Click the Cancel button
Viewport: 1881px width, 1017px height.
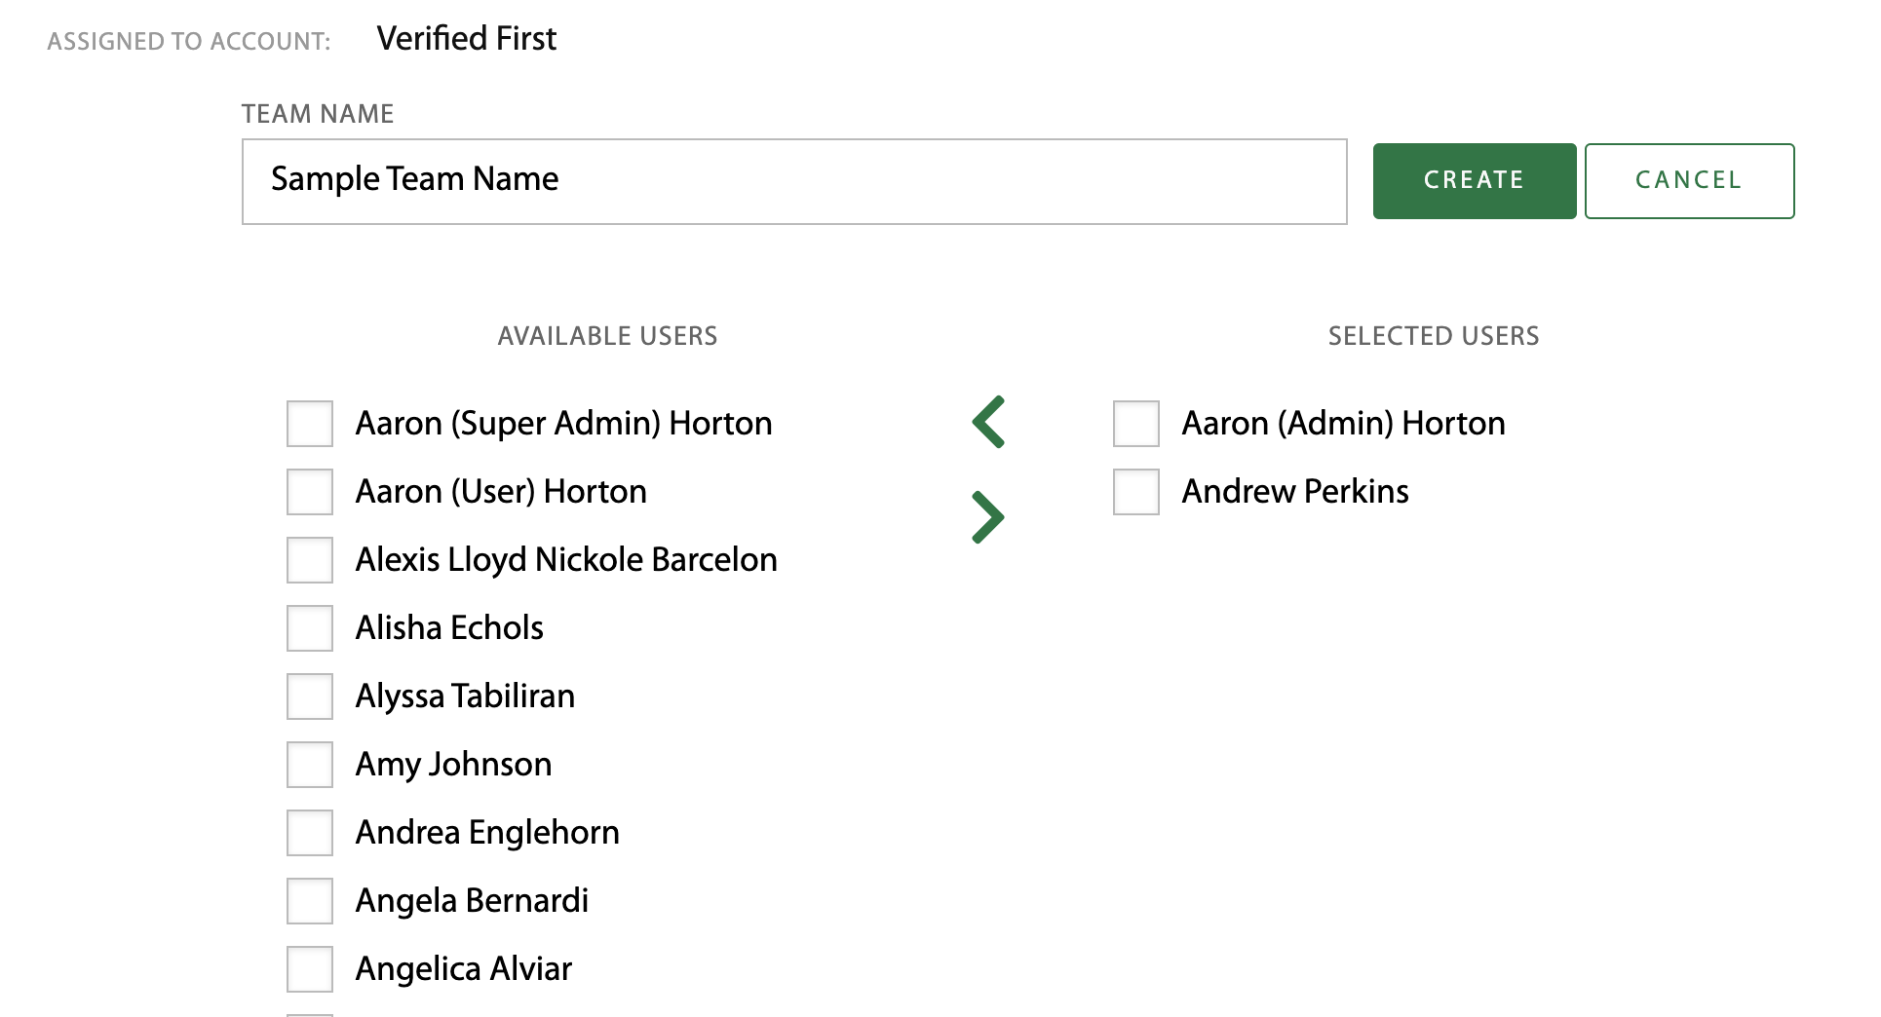(x=1688, y=181)
